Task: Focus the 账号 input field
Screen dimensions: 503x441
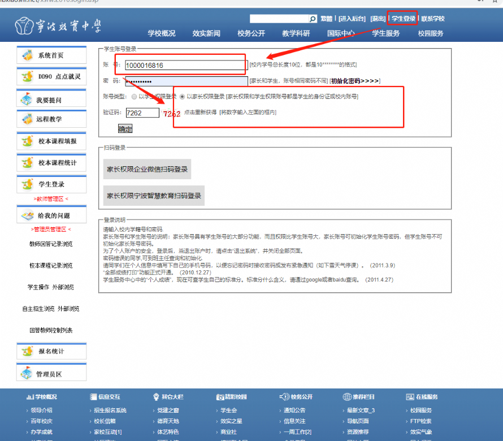Action: pos(185,66)
